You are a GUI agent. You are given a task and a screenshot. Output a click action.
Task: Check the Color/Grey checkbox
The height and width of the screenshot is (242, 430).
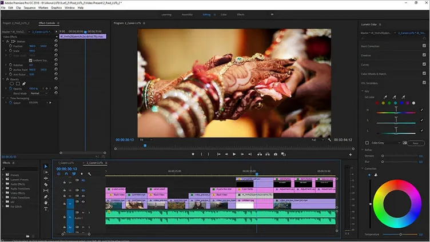pyautogui.click(x=367, y=143)
